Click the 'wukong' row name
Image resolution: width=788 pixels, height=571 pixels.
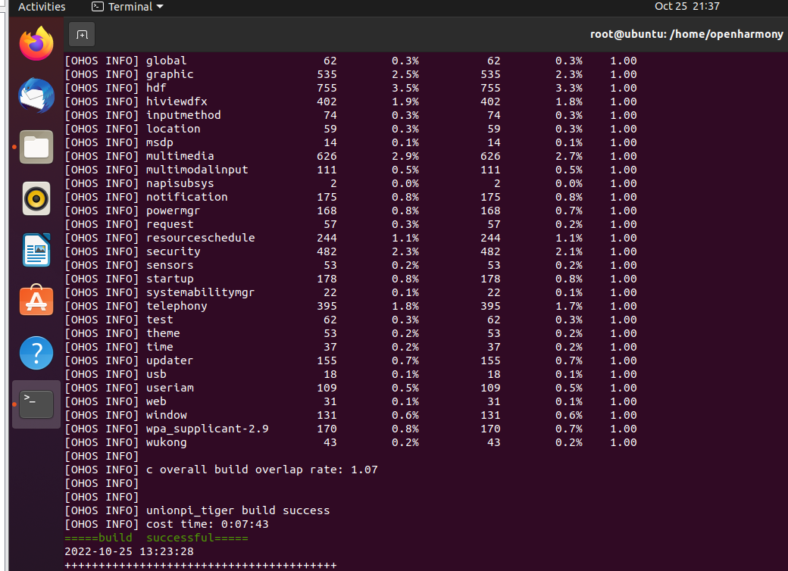[x=167, y=442]
